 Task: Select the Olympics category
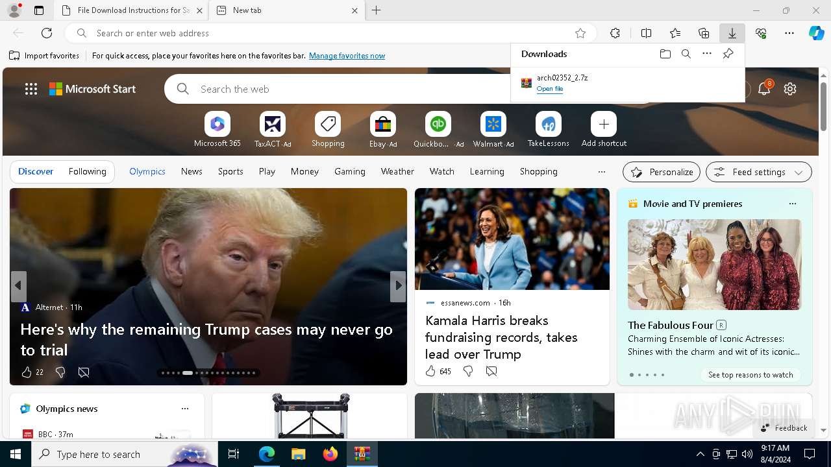(147, 172)
